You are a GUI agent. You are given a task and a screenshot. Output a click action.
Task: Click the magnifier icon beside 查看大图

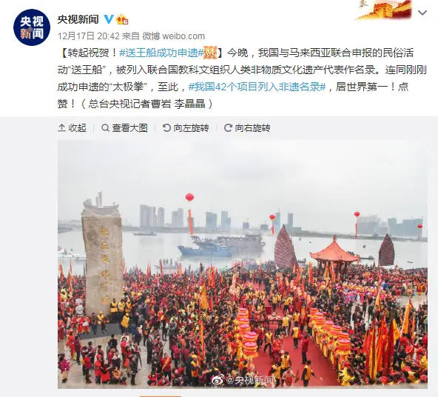click(105, 128)
